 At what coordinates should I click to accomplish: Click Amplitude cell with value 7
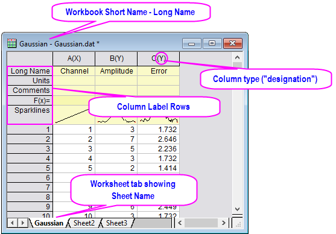[x=116, y=139]
